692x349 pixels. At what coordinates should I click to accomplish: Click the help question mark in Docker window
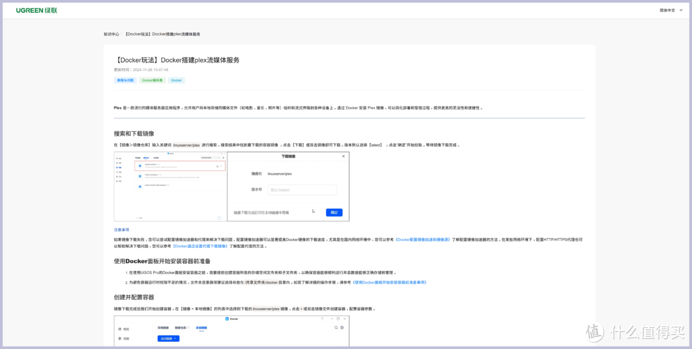pos(322,318)
